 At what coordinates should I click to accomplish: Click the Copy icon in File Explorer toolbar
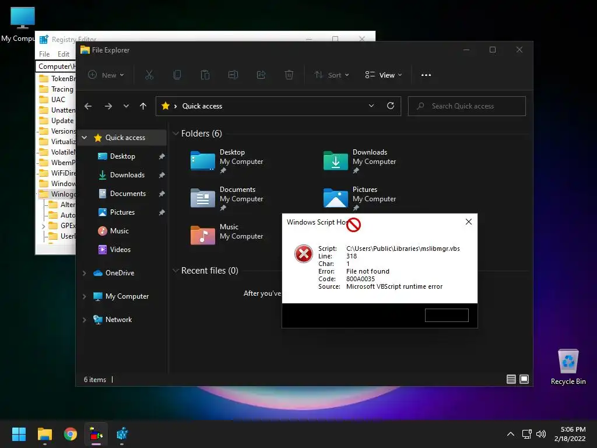click(177, 75)
